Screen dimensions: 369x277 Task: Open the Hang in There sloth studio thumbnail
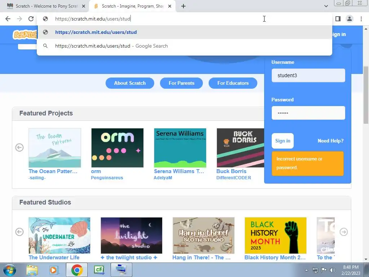[x=204, y=235]
